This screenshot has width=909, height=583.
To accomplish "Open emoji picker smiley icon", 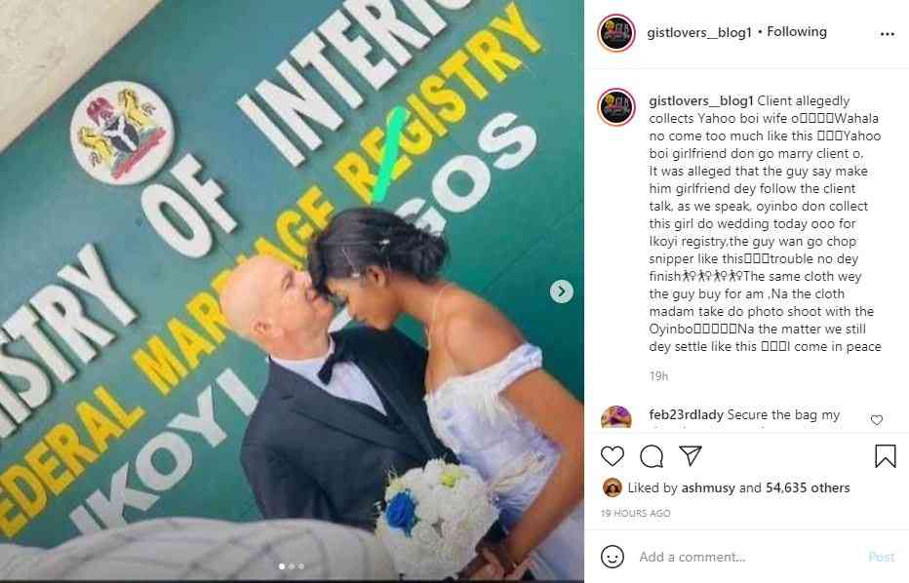I will click(613, 557).
